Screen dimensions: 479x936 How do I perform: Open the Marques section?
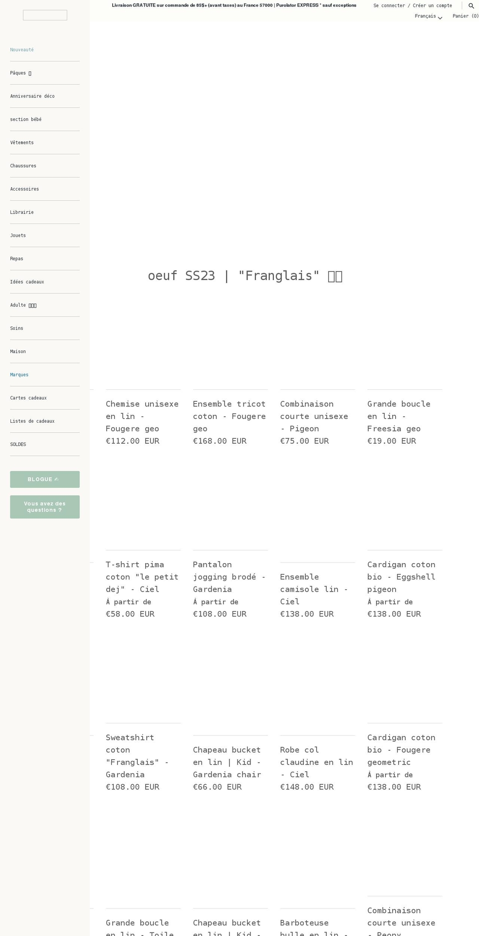click(x=19, y=374)
